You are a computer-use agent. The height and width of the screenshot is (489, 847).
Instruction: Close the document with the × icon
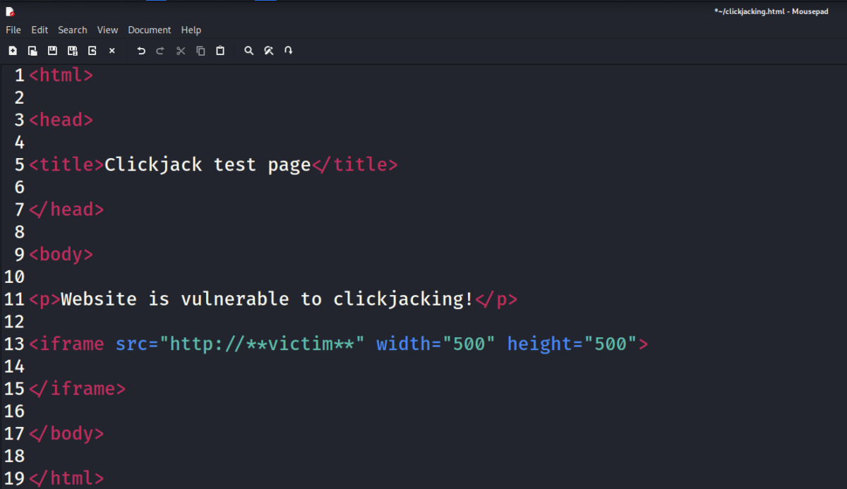(112, 50)
